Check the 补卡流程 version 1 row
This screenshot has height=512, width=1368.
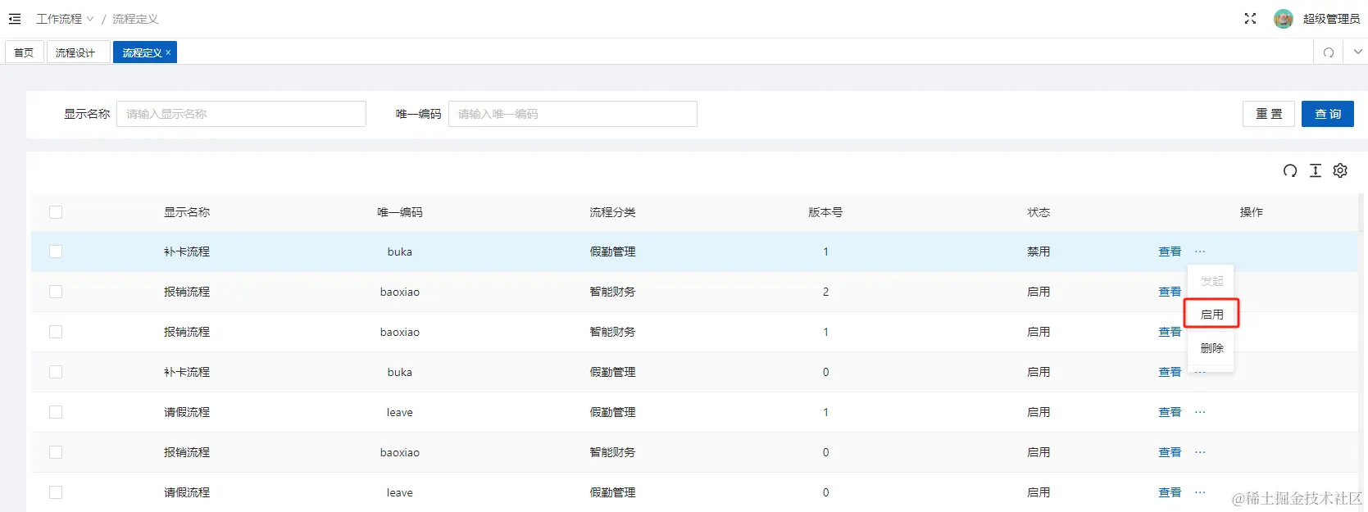56,251
